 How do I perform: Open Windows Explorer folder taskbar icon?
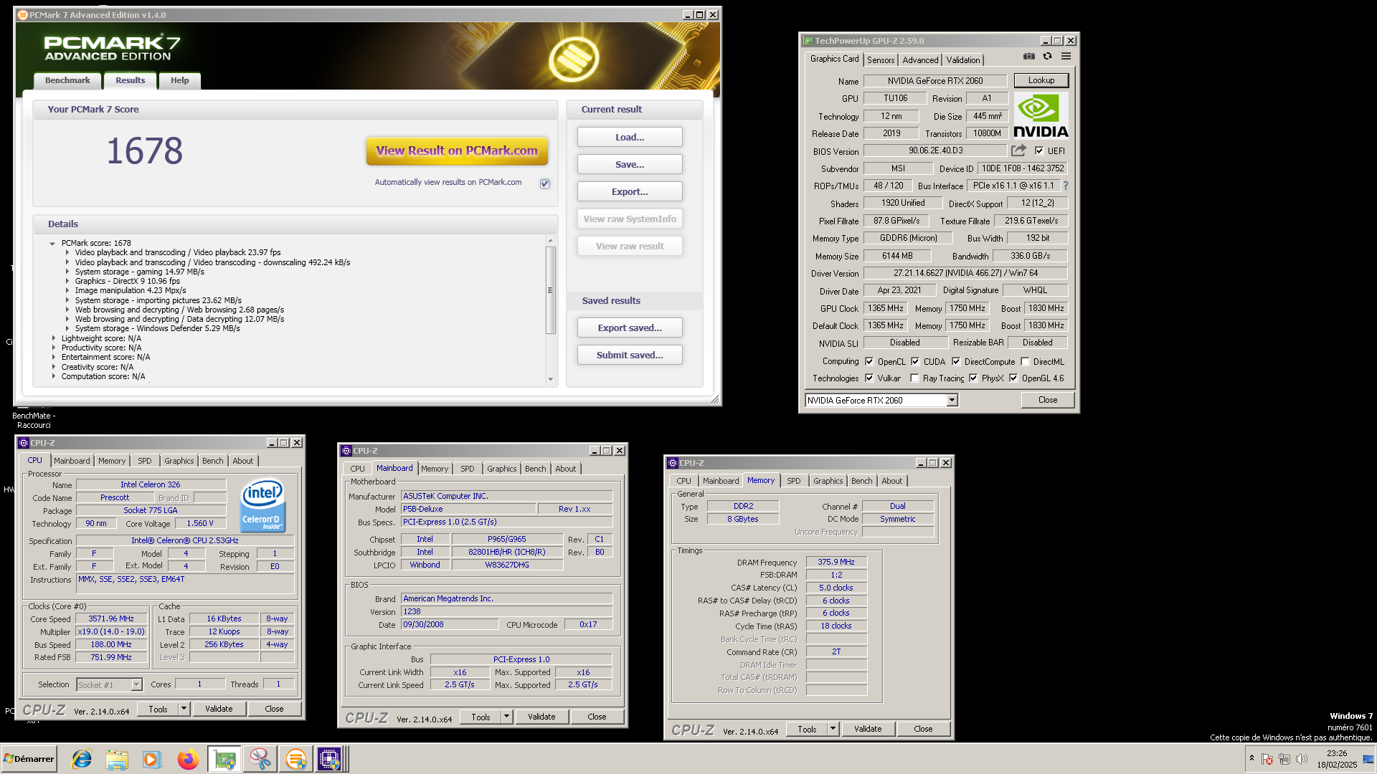point(117,759)
